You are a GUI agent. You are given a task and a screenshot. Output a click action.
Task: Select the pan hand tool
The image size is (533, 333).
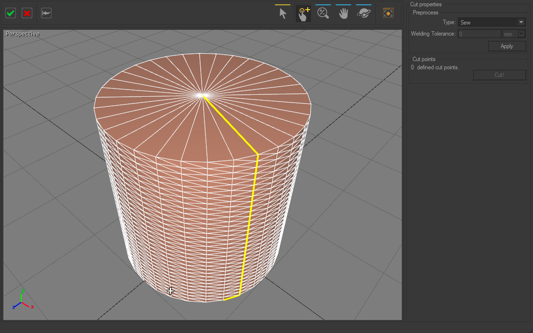click(343, 13)
